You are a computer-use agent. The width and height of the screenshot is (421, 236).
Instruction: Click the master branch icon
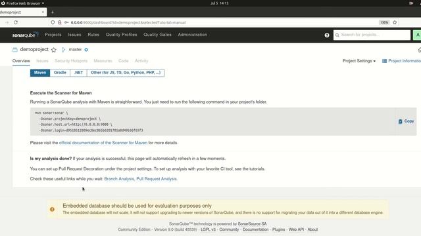pos(64,50)
